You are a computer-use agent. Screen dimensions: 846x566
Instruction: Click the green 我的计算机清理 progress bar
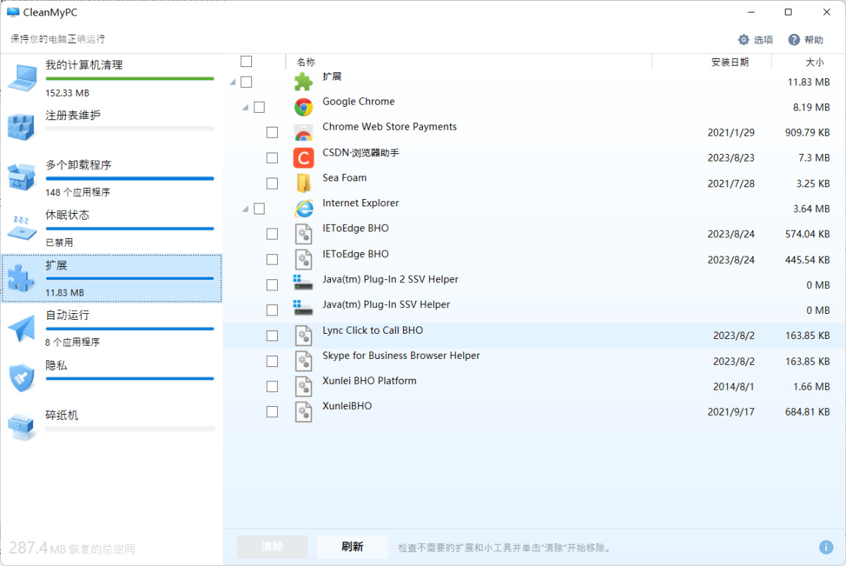tap(130, 79)
